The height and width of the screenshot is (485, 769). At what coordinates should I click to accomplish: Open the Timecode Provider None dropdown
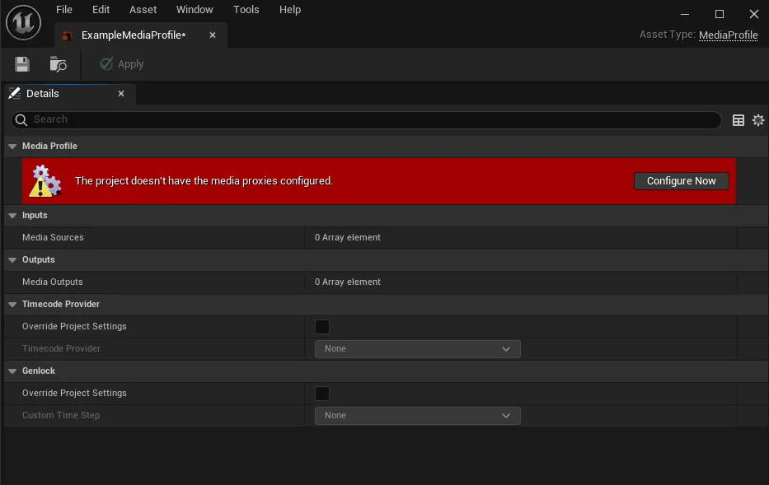tap(417, 349)
